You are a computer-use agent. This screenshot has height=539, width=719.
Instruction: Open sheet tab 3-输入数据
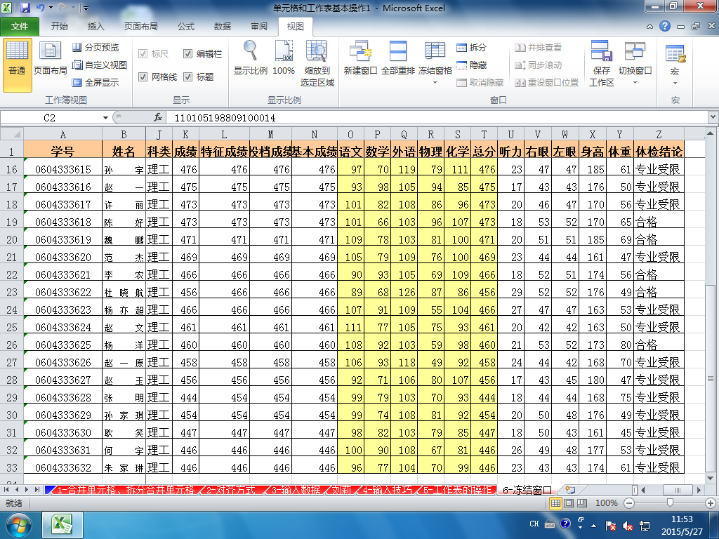click(296, 490)
